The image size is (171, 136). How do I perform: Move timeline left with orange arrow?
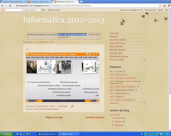(x=27, y=101)
